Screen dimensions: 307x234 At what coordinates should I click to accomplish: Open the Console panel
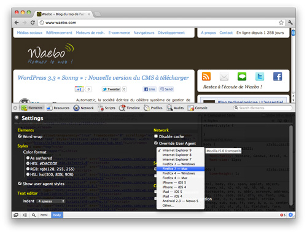(x=198, y=108)
